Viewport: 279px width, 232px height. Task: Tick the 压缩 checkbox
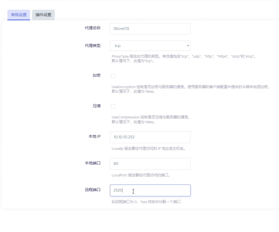(113, 106)
